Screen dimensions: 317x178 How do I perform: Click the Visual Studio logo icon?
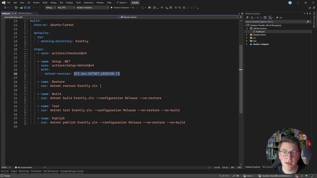click(3, 2)
